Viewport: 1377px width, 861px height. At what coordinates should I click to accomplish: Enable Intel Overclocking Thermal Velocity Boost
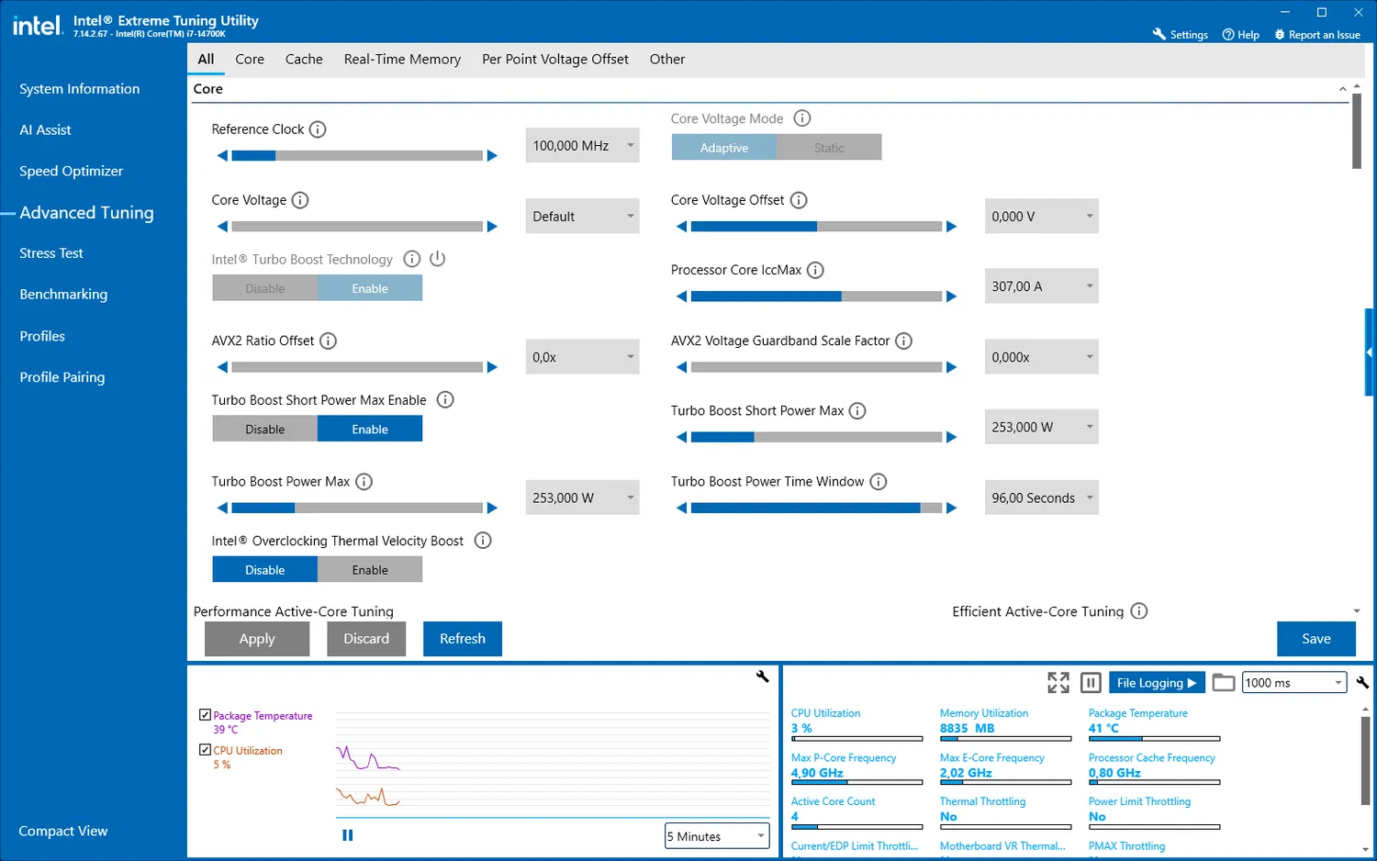point(370,569)
